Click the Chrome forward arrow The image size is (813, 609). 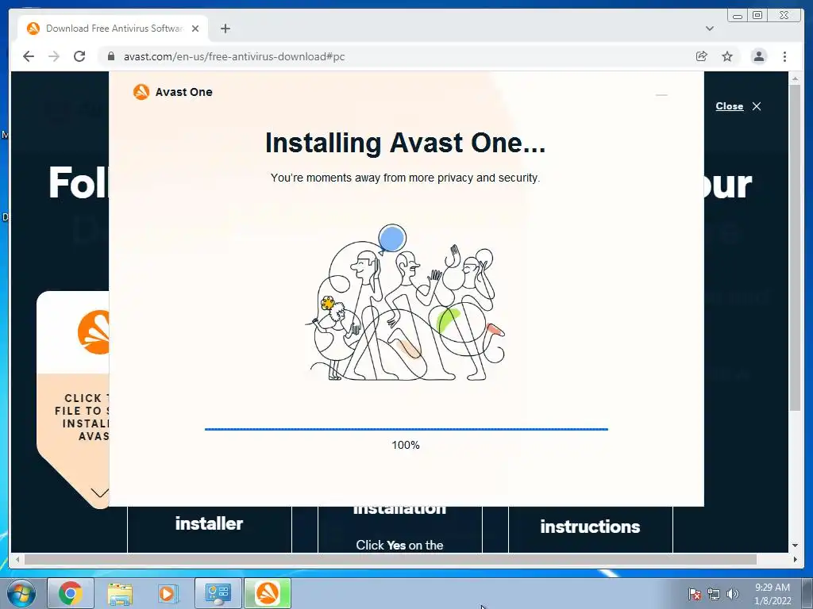(54, 56)
